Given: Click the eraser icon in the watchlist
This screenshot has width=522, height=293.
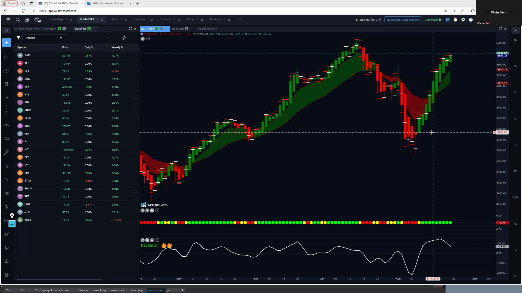Looking at the screenshot, I should click(124, 38).
